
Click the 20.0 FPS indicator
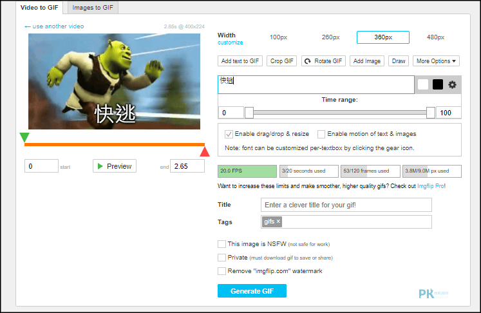pos(247,171)
